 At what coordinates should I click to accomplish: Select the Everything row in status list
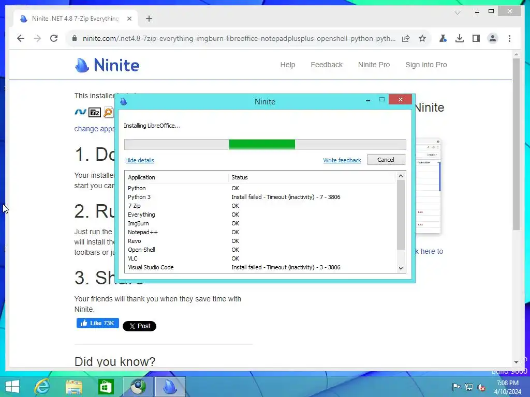pyautogui.click(x=261, y=215)
